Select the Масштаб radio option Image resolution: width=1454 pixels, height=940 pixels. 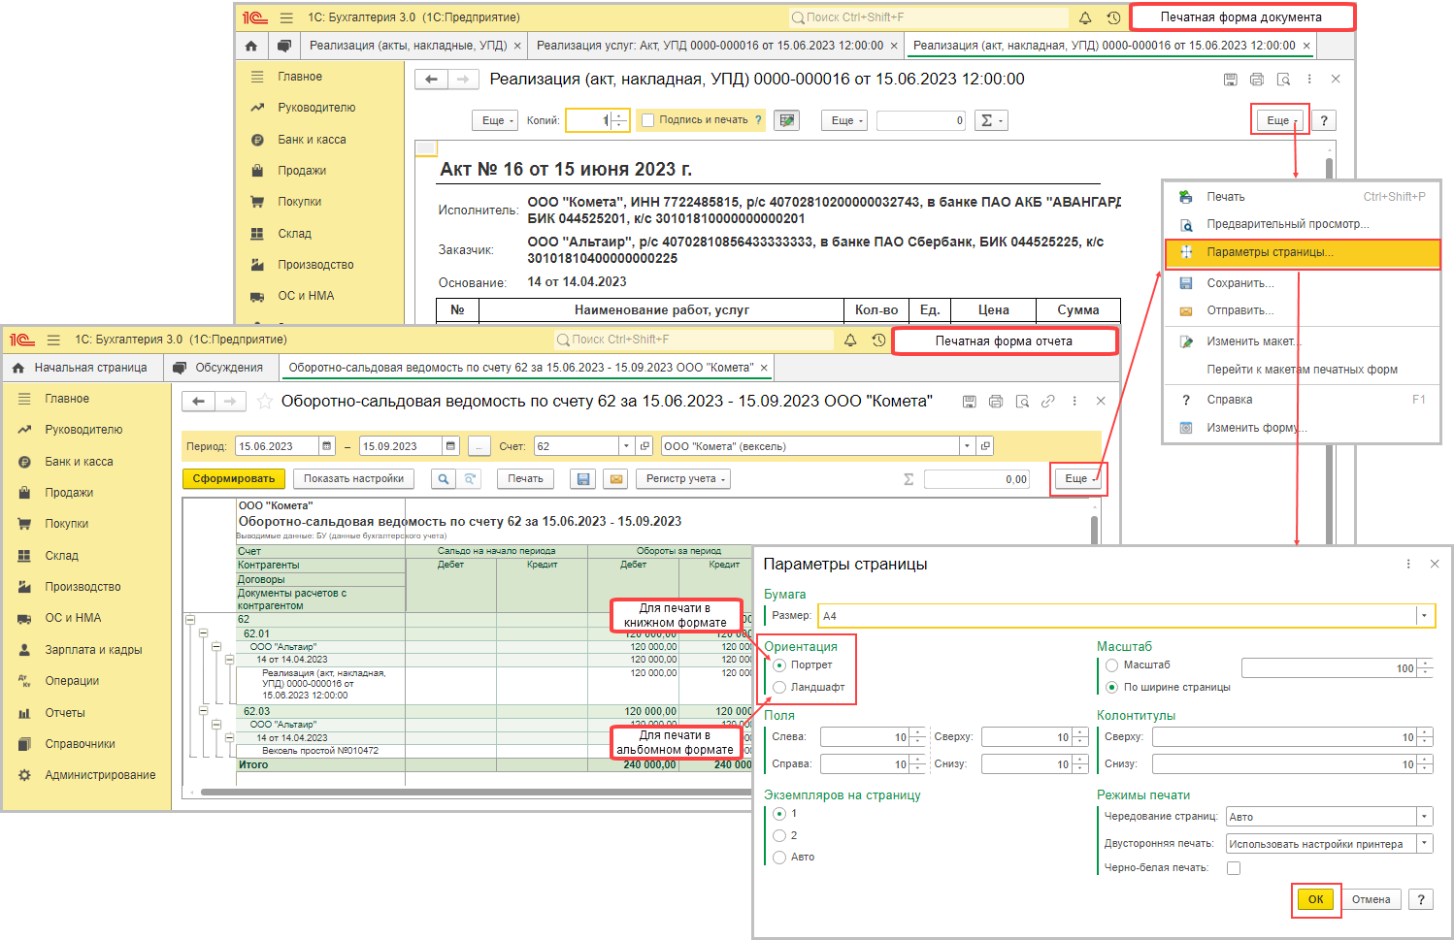click(1112, 665)
